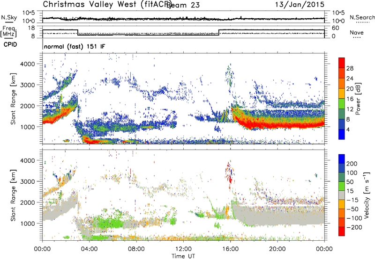The image size is (375, 259).
Task: Click "Slant Range [km]" label of velocity panel
Action: click(13, 195)
